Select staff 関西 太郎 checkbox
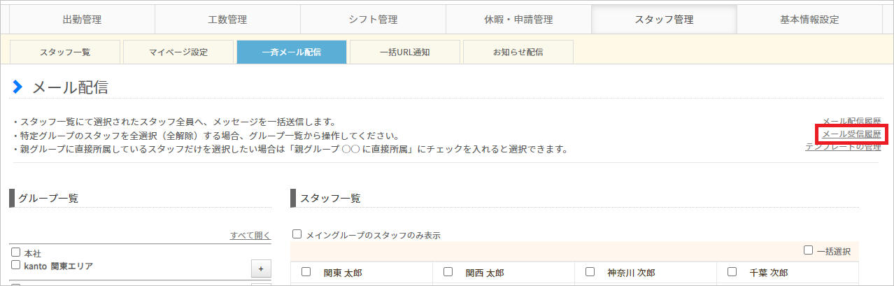Screen dimensions: 894x286 448,272
